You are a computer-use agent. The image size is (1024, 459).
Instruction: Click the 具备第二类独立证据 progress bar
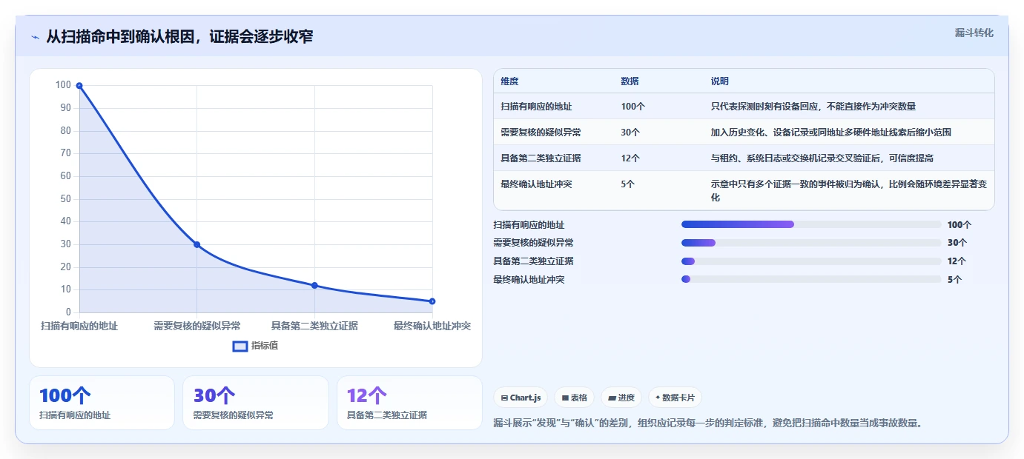point(811,261)
